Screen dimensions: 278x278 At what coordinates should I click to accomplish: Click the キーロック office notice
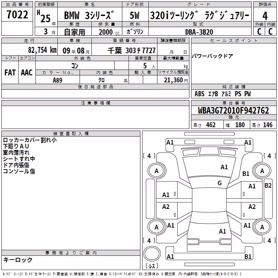pyautogui.click(x=18, y=260)
